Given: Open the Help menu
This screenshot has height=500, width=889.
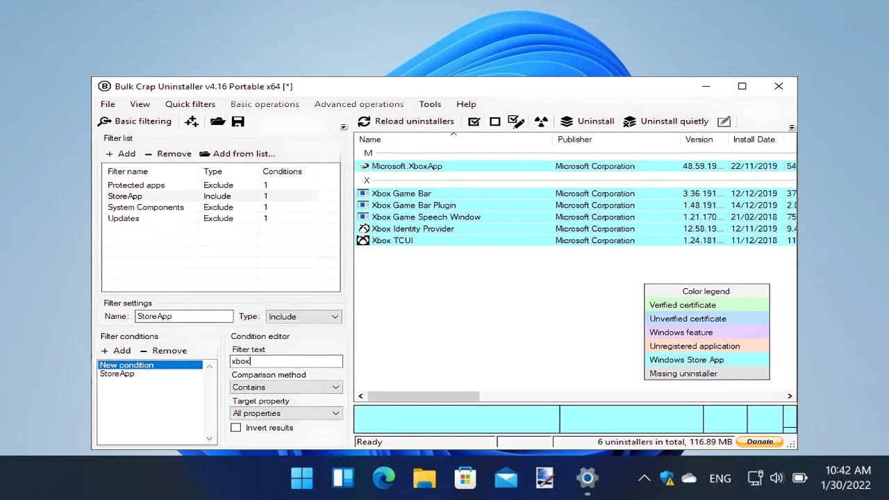Looking at the screenshot, I should pyautogui.click(x=466, y=104).
